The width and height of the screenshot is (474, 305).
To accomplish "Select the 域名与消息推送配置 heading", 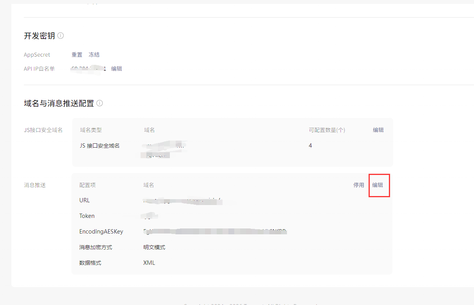I will (x=59, y=103).
